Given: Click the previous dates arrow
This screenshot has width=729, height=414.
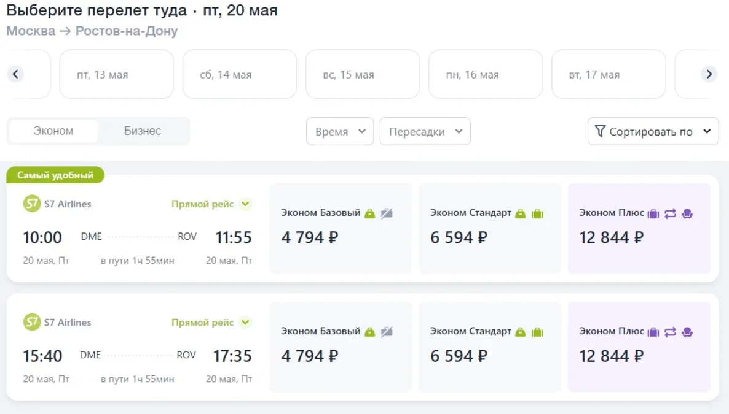Looking at the screenshot, I should click(16, 74).
